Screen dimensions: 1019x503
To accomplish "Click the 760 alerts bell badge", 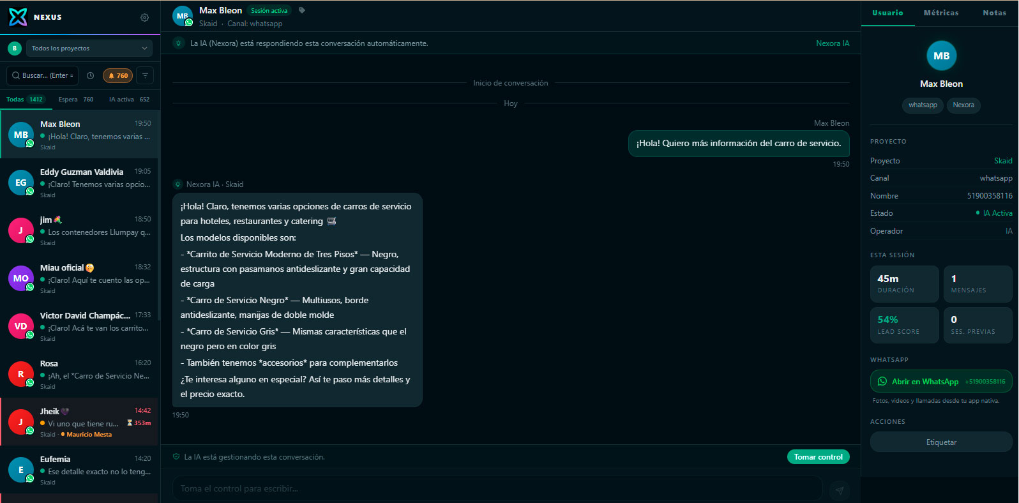I will point(118,75).
